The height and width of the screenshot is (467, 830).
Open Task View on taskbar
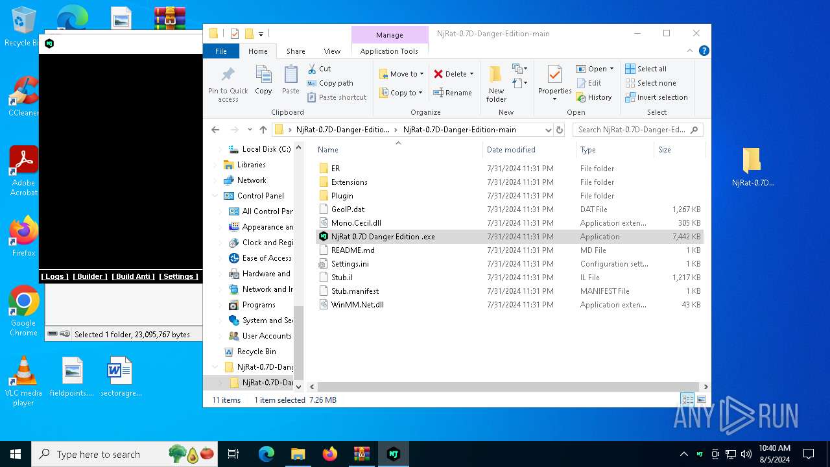coord(233,454)
